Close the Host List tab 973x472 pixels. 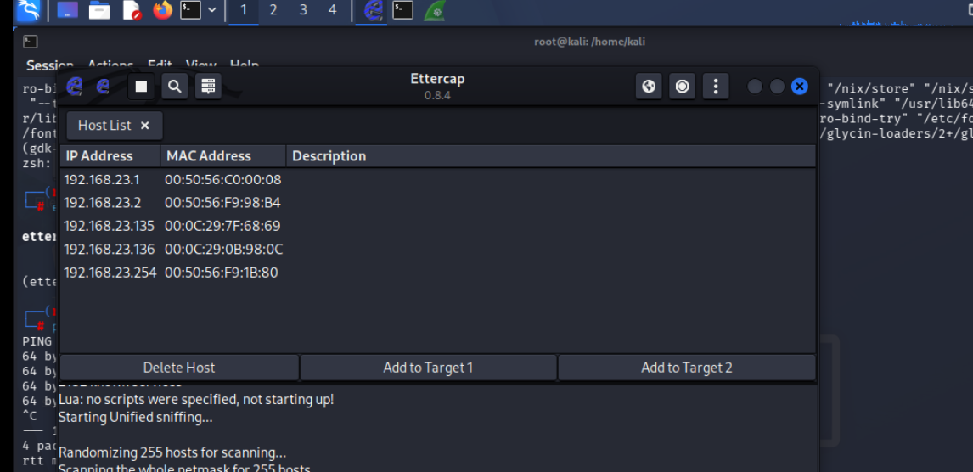144,126
